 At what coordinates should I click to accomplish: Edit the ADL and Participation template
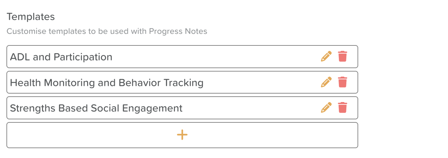point(326,56)
